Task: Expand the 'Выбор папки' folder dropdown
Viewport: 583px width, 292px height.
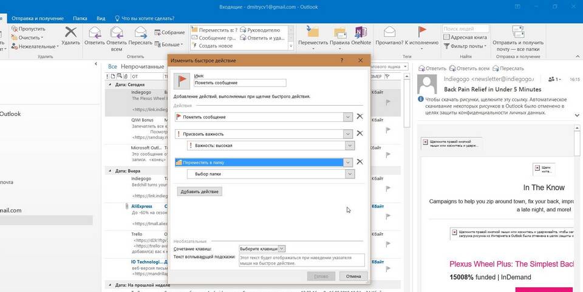Action: pyautogui.click(x=349, y=174)
